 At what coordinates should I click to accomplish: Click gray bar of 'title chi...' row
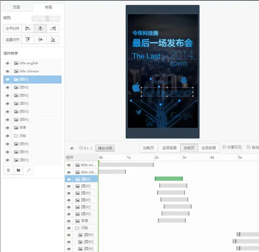[112, 172]
